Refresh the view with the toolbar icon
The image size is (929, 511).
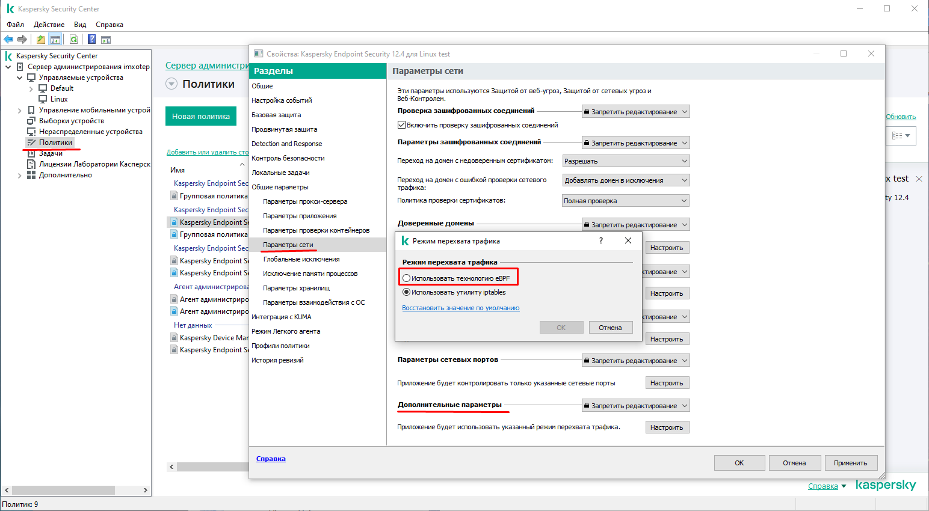pyautogui.click(x=73, y=40)
